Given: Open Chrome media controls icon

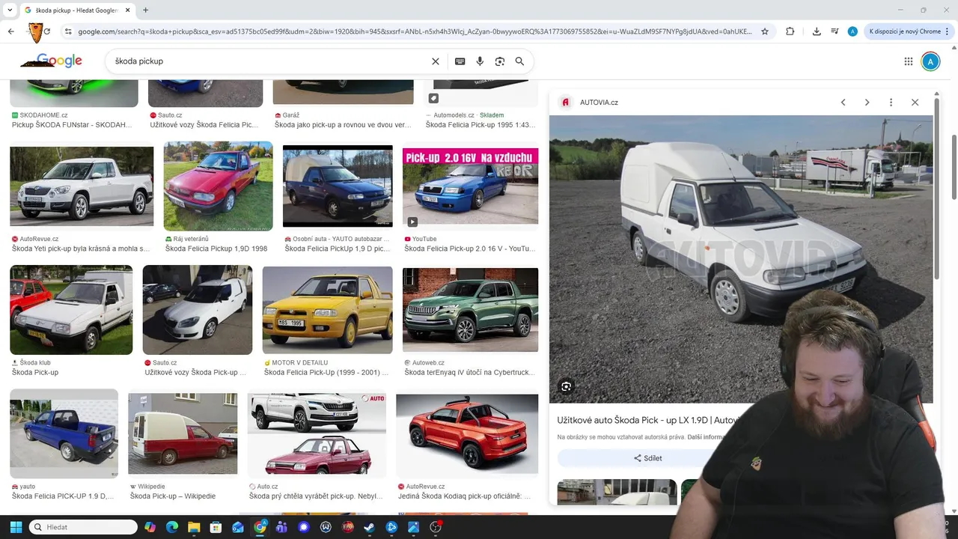Looking at the screenshot, I should pyautogui.click(x=835, y=31).
